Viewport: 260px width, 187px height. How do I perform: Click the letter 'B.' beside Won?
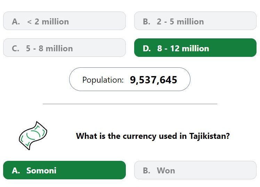click(147, 171)
